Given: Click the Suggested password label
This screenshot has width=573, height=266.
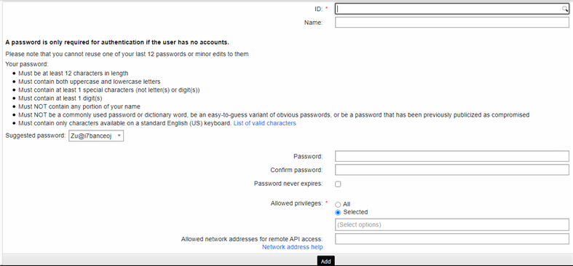Looking at the screenshot, I should 36,136.
